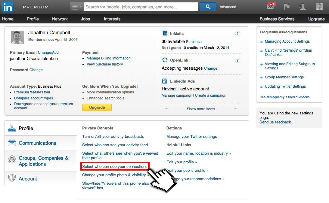
Task: Open the messages inbox icon showing 521
Action: [x=271, y=6]
